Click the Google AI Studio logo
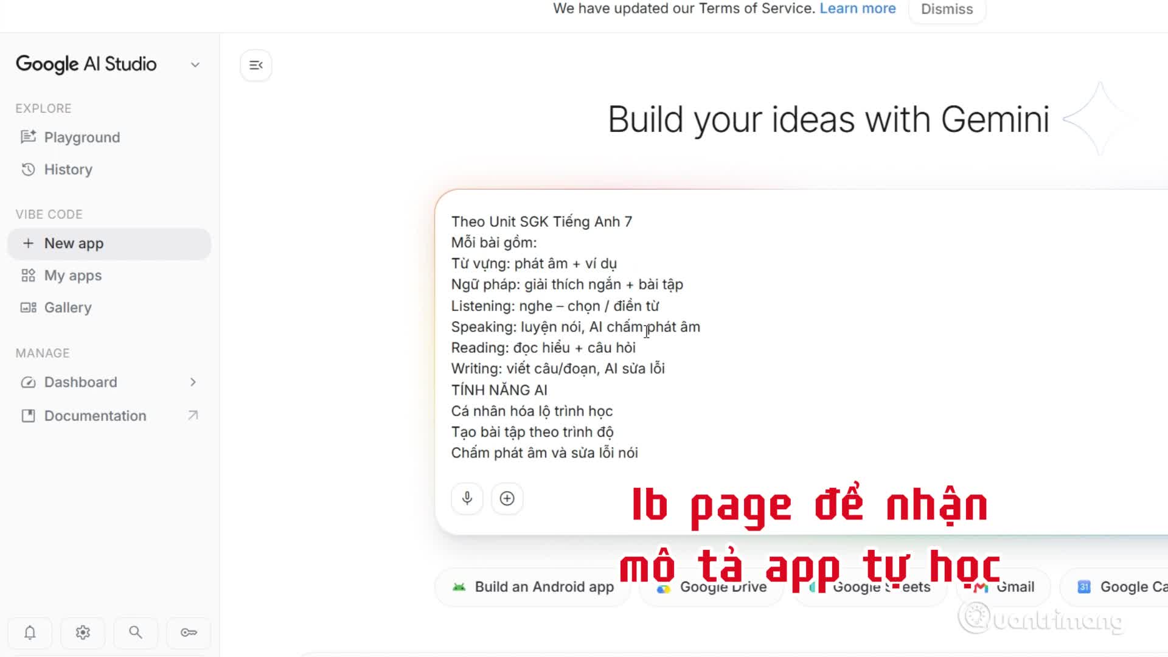This screenshot has width=1168, height=657. (x=86, y=64)
